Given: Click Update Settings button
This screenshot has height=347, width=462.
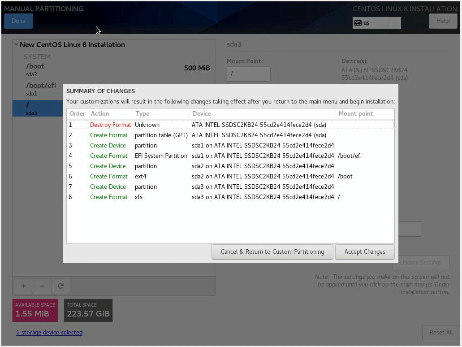Looking at the screenshot, I should 421,262.
